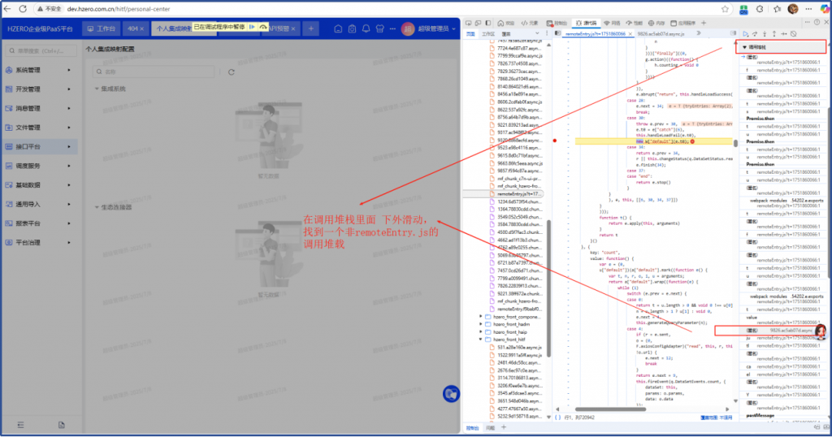Collapse the 集成系统 section

[x=97, y=89]
